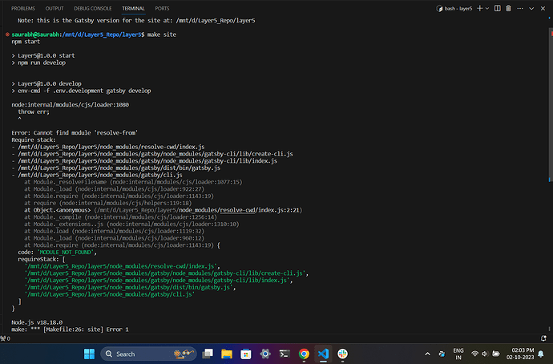The width and height of the screenshot is (553, 364).
Task: Click 'node:internal/modules/cjs/loader:1080' line
Action: coord(71,105)
